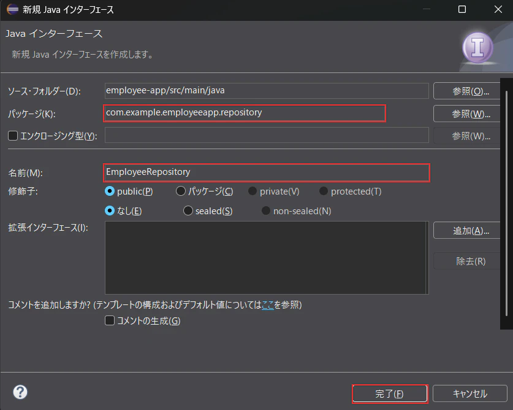Enable the エンクロージング型 checkbox
Viewport: 513px width, 410px height.
pos(13,136)
